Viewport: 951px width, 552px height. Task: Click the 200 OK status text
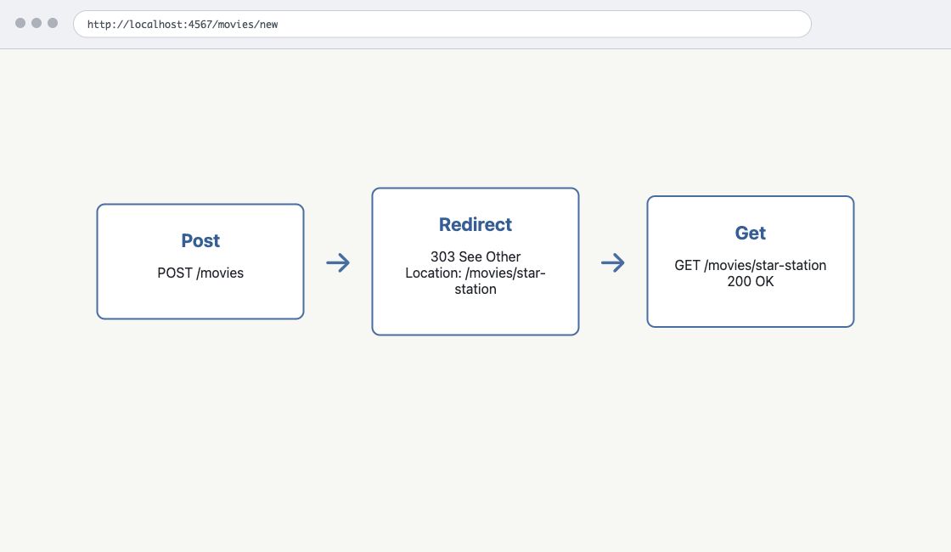(x=751, y=281)
